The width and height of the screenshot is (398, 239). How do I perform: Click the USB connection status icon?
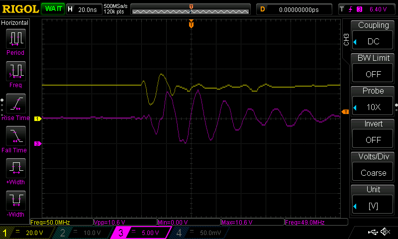373,232
